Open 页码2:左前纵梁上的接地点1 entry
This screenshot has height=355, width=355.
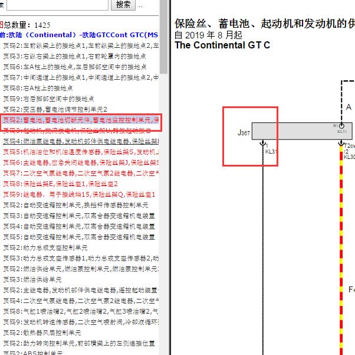coord(81,45)
